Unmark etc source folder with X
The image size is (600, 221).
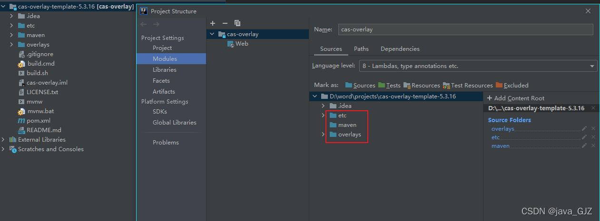click(593, 137)
